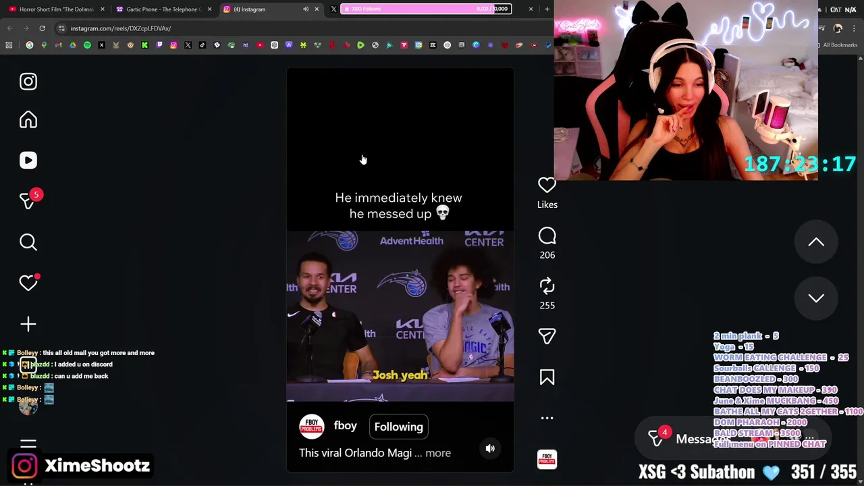864x486 pixels.
Task: Open Apps grid icon in bookmarks bar
Action: click(9, 45)
